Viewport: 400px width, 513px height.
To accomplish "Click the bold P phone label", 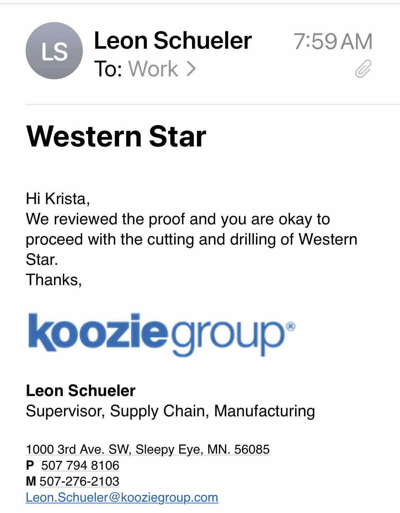I will tap(30, 465).
